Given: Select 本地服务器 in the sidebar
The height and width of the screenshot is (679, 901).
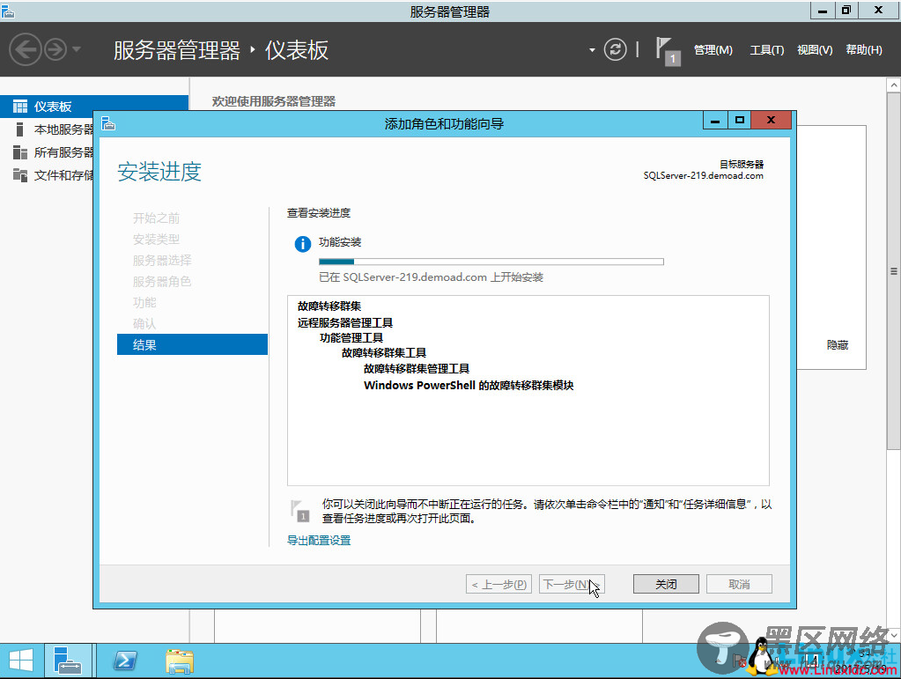Looking at the screenshot, I should (x=63, y=129).
